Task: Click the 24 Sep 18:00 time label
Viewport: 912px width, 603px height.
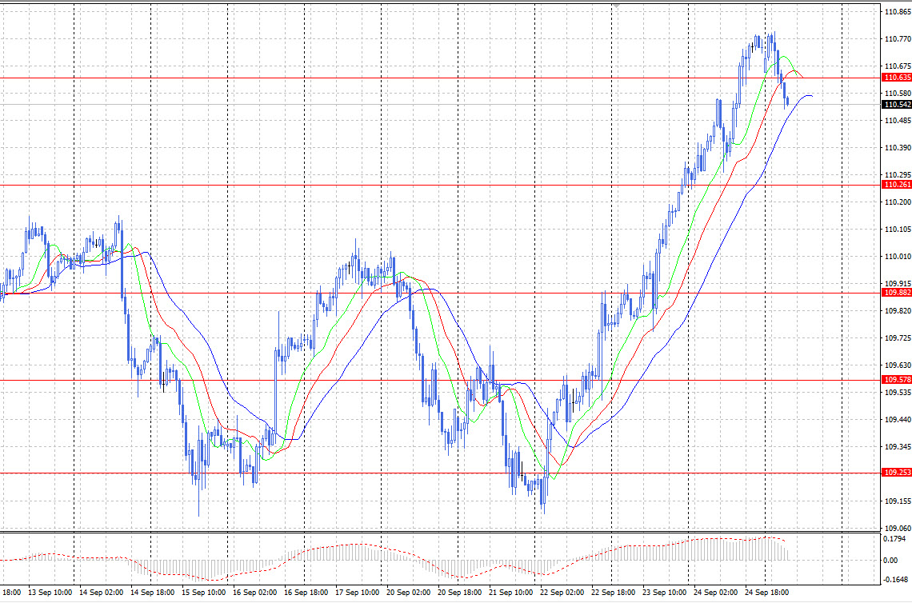Action: pyautogui.click(x=766, y=592)
